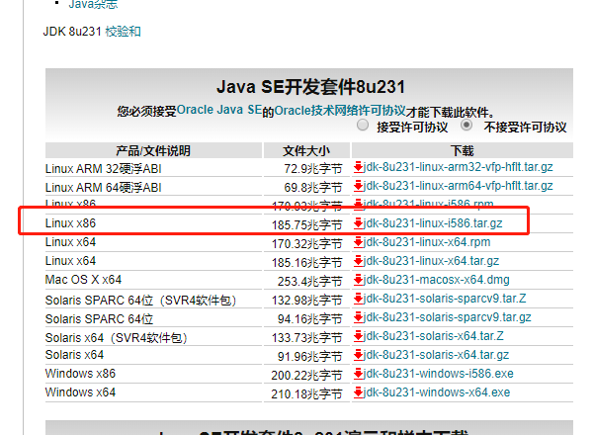Download jdk-8u231-linux-x64.rpm
The height and width of the screenshot is (435, 593).
pos(427,242)
